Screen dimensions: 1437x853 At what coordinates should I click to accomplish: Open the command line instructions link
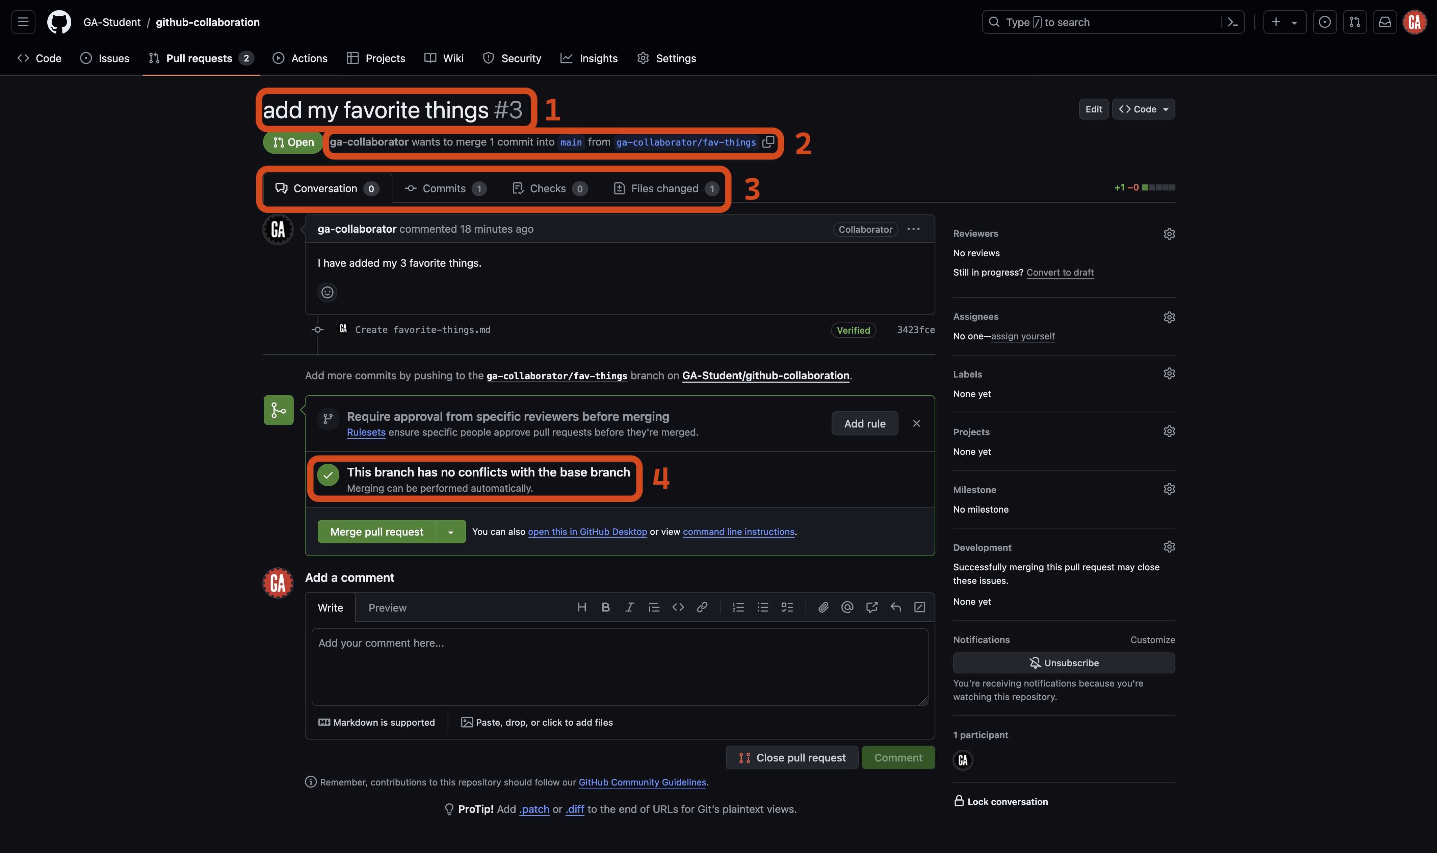738,532
